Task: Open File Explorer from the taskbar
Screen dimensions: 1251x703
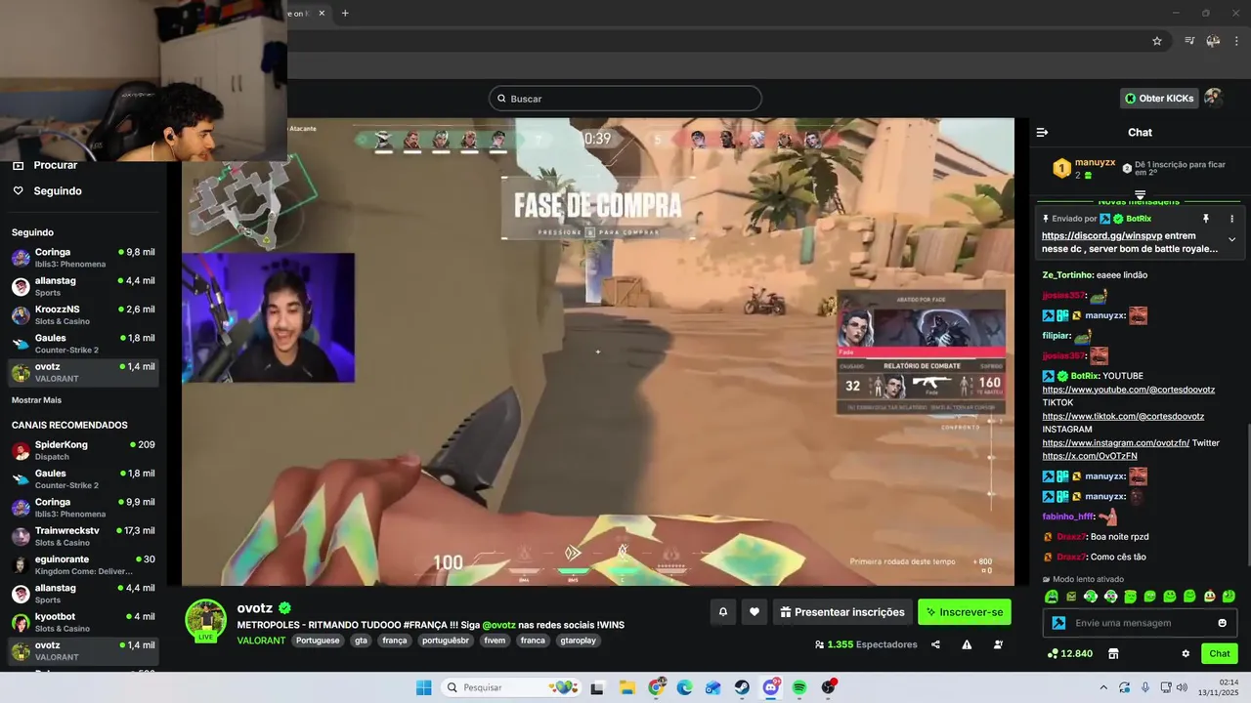Action: click(627, 687)
